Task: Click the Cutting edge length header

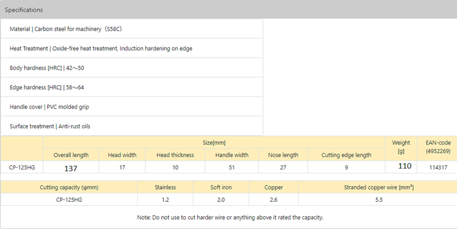Action: pos(347,155)
